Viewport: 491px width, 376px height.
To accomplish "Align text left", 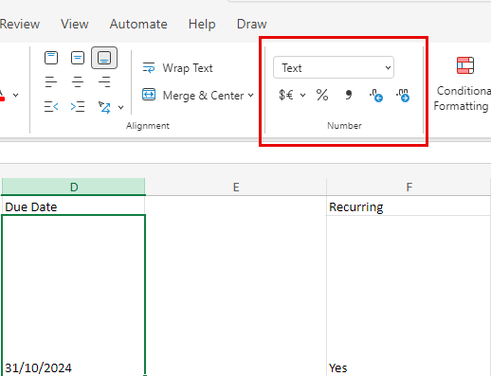I will pos(51,81).
